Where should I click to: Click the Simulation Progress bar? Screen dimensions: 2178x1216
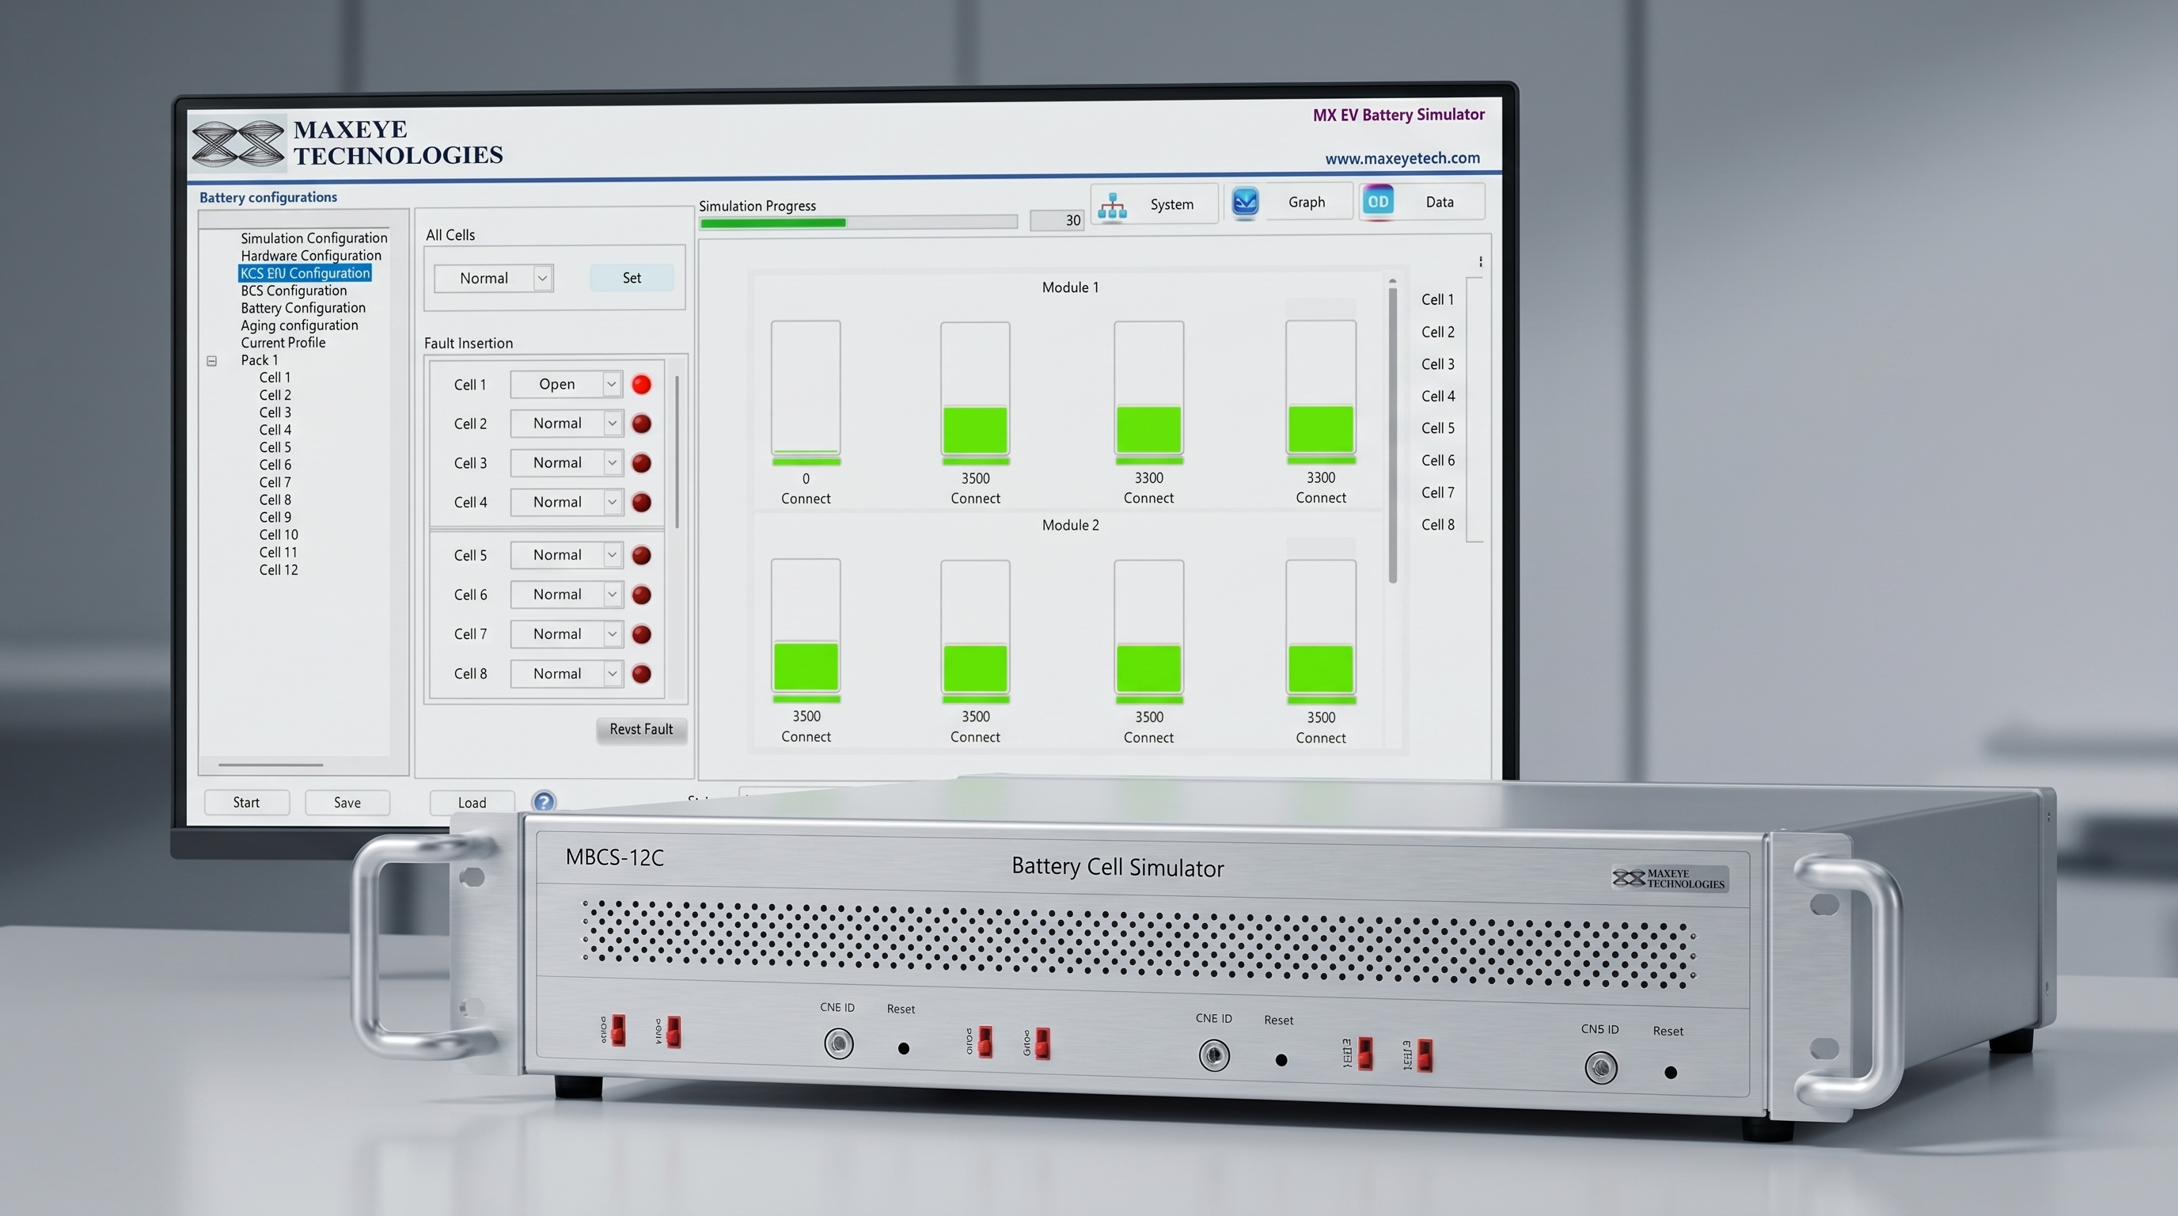click(x=858, y=222)
